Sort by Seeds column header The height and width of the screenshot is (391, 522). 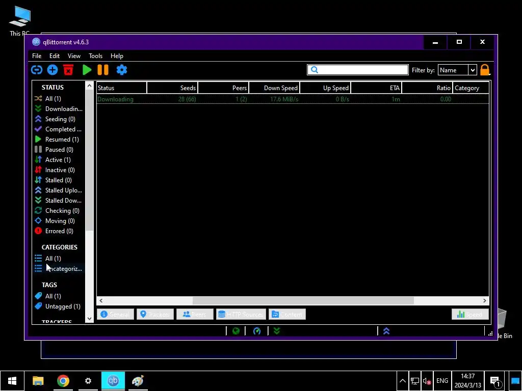(x=172, y=88)
